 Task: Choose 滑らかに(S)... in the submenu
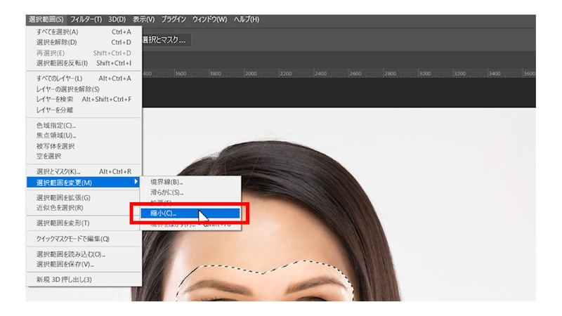tap(190, 192)
